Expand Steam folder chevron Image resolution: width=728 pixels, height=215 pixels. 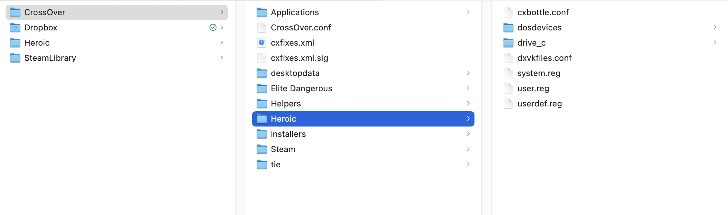pyautogui.click(x=468, y=149)
